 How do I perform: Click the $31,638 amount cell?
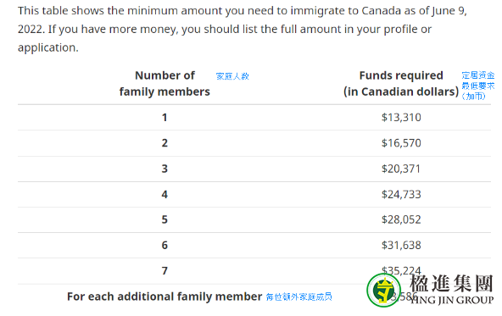[x=401, y=245]
